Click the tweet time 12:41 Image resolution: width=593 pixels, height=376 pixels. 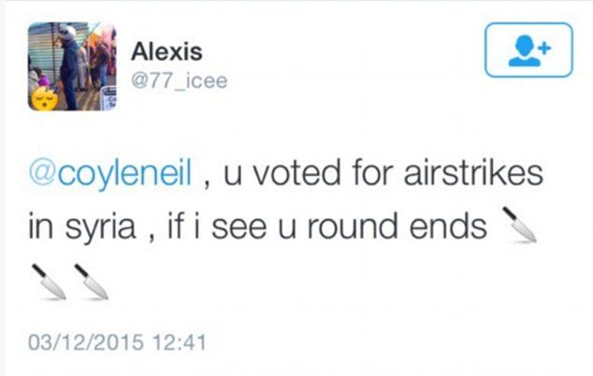coord(180,342)
